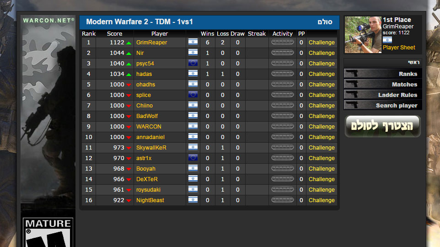This screenshot has height=247, width=440.
Task: Click the activity bar in GrimReaper's row
Action: [282, 42]
